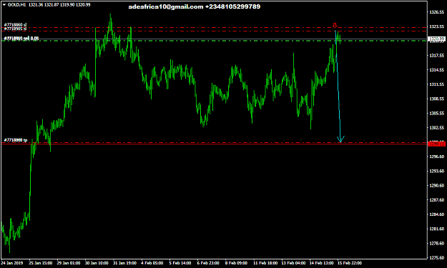Click the 1281.60 price axis label

click(x=437, y=229)
